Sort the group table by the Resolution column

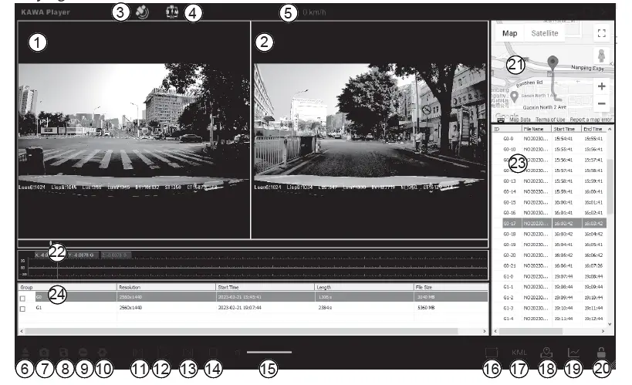click(x=166, y=287)
